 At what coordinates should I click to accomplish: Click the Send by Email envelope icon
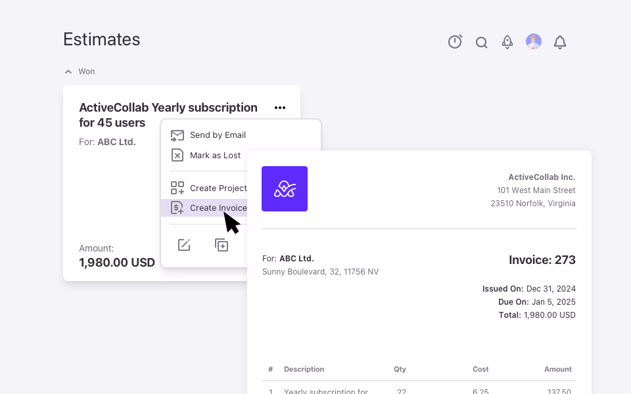click(177, 135)
